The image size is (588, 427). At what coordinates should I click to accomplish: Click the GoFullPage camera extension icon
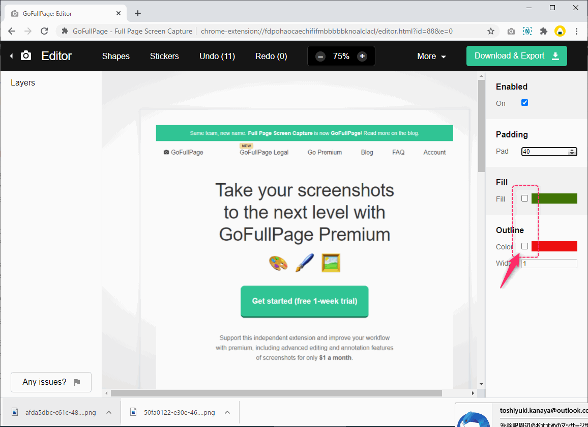511,32
